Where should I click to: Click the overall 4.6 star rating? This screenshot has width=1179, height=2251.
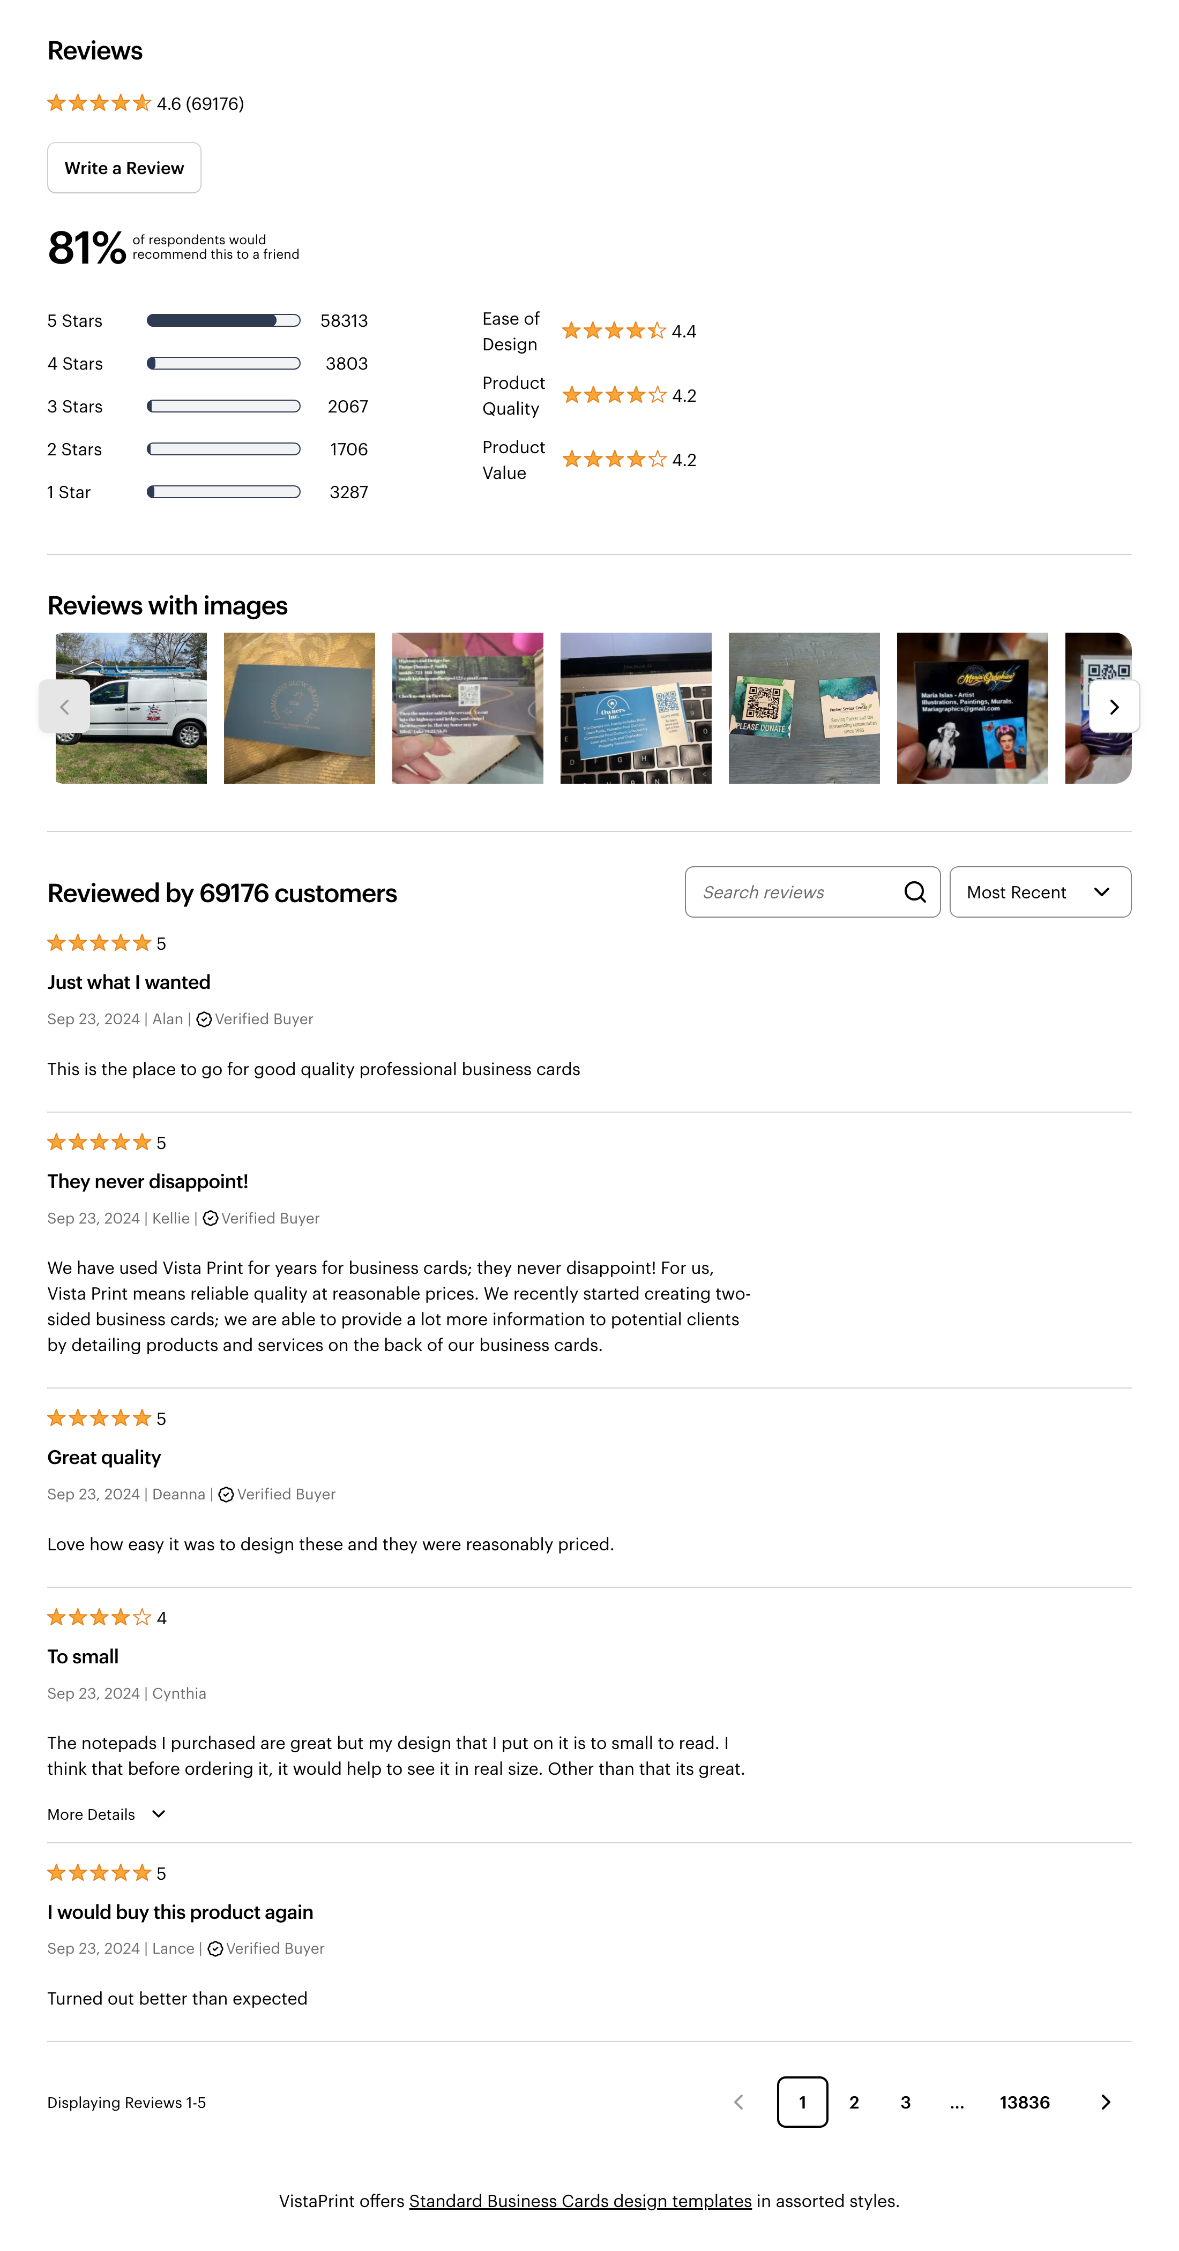click(x=145, y=103)
